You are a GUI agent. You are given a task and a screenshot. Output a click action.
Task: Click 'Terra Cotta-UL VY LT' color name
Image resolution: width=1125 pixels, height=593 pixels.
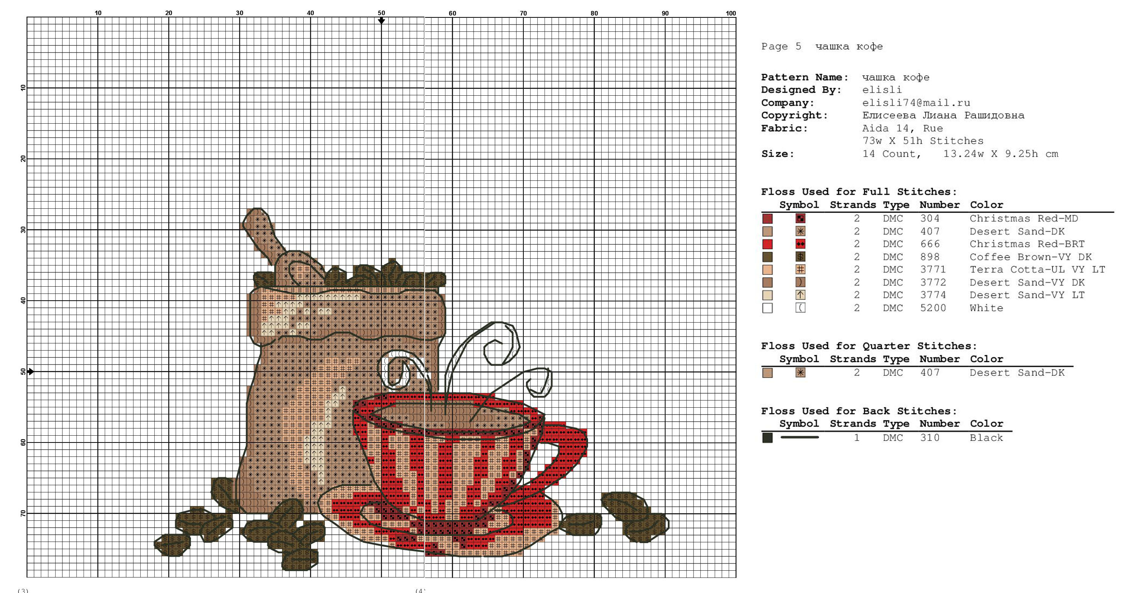point(1038,269)
